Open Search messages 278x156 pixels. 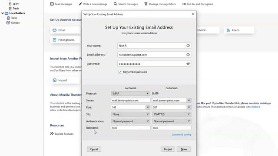coord(126,4)
